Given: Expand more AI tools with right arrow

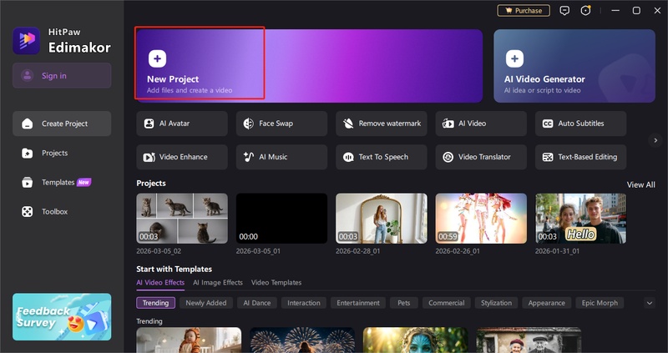Looking at the screenshot, I should [x=655, y=140].
